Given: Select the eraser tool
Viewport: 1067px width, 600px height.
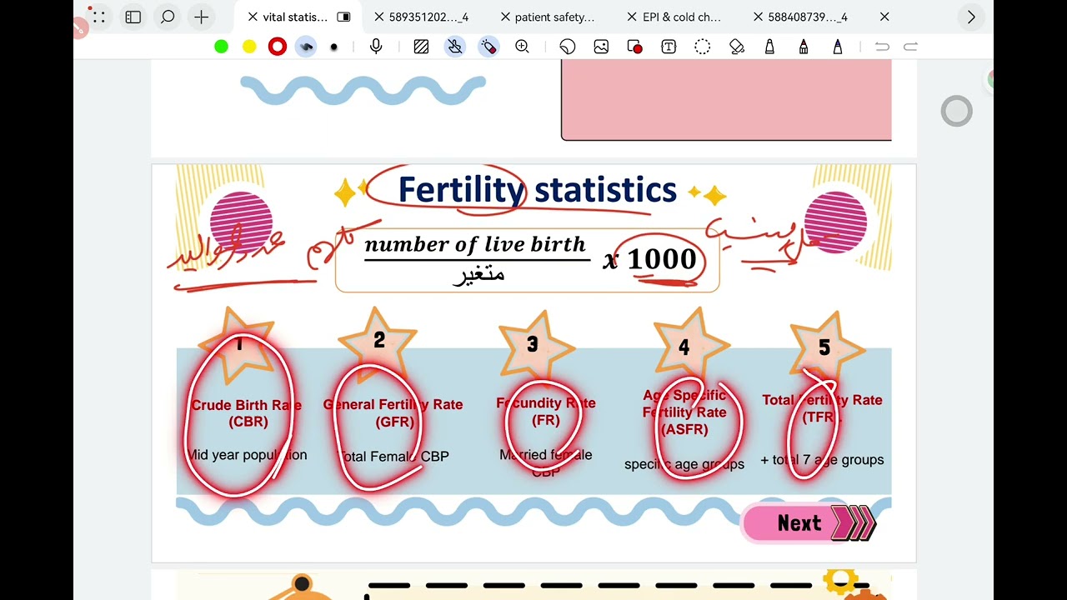Looking at the screenshot, I should coord(736,47).
